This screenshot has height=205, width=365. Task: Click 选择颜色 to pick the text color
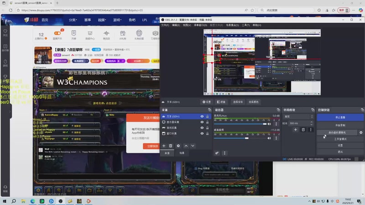pos(254,102)
